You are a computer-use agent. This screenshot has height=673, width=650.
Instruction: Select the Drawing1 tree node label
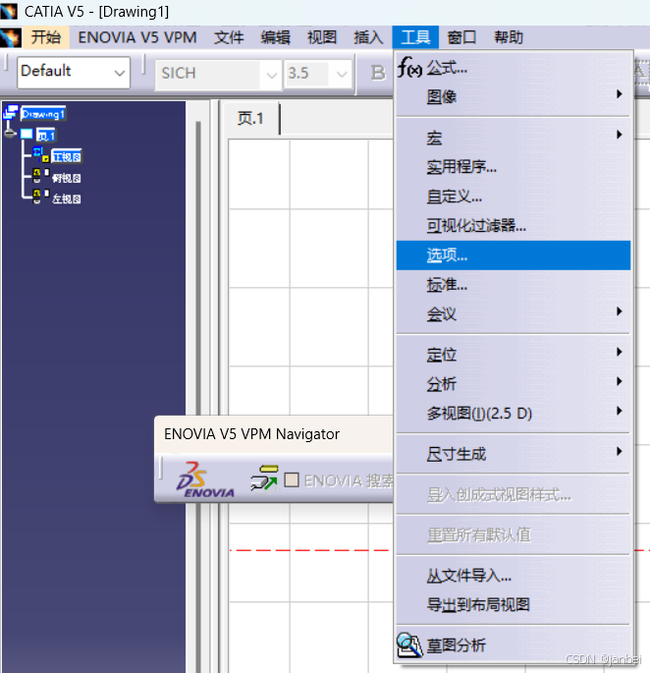pyautogui.click(x=43, y=114)
